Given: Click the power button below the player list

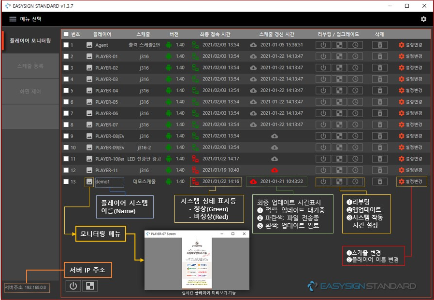Looking at the screenshot, I should [73, 286].
